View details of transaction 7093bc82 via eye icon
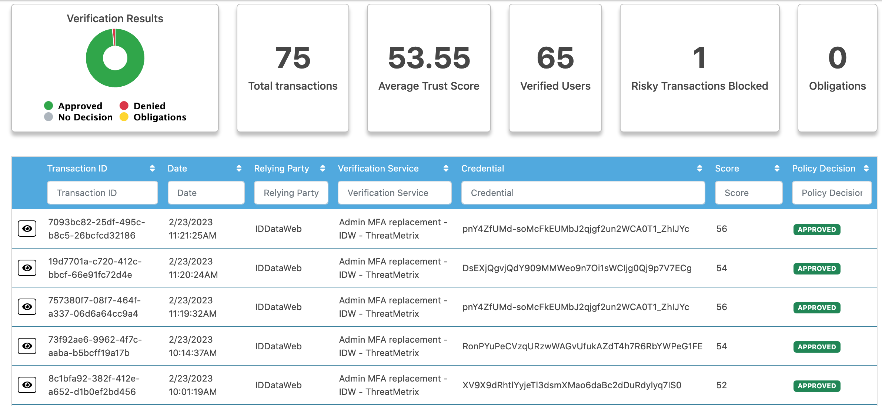Screen dimensions: 882x406 click(27, 229)
